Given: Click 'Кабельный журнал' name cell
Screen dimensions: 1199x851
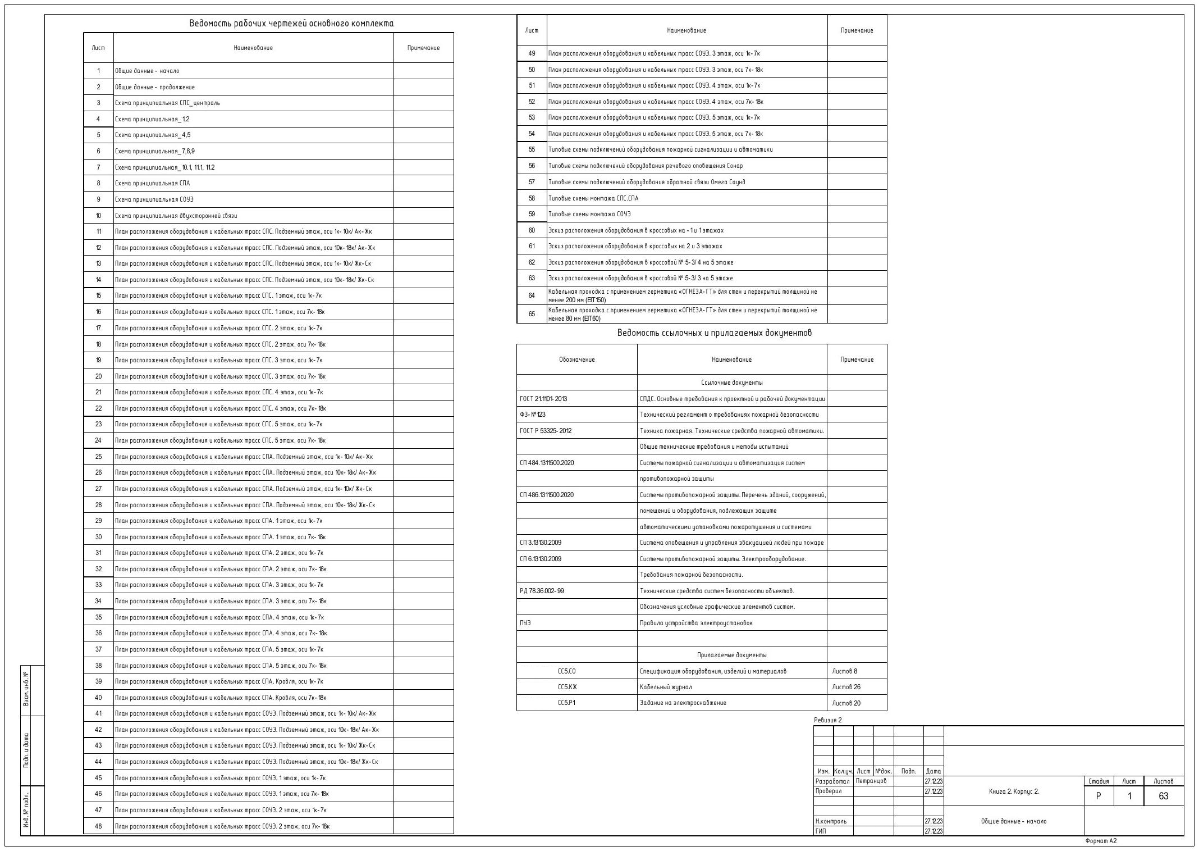Looking at the screenshot, I should (732, 687).
